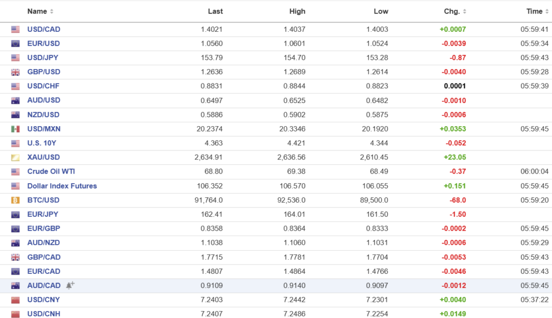Sort the table by Name column arrows
The height and width of the screenshot is (318, 552).
52,11
